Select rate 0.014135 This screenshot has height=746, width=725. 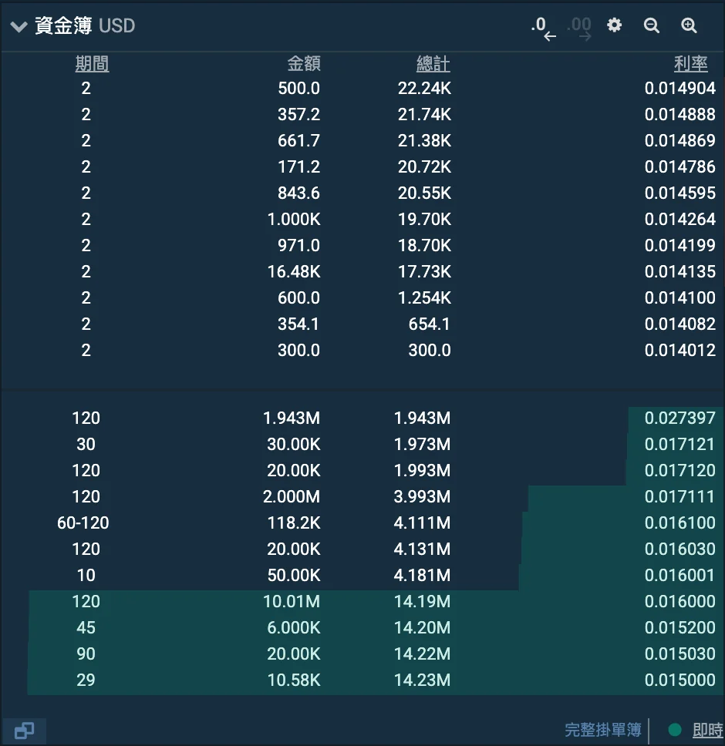coord(679,271)
